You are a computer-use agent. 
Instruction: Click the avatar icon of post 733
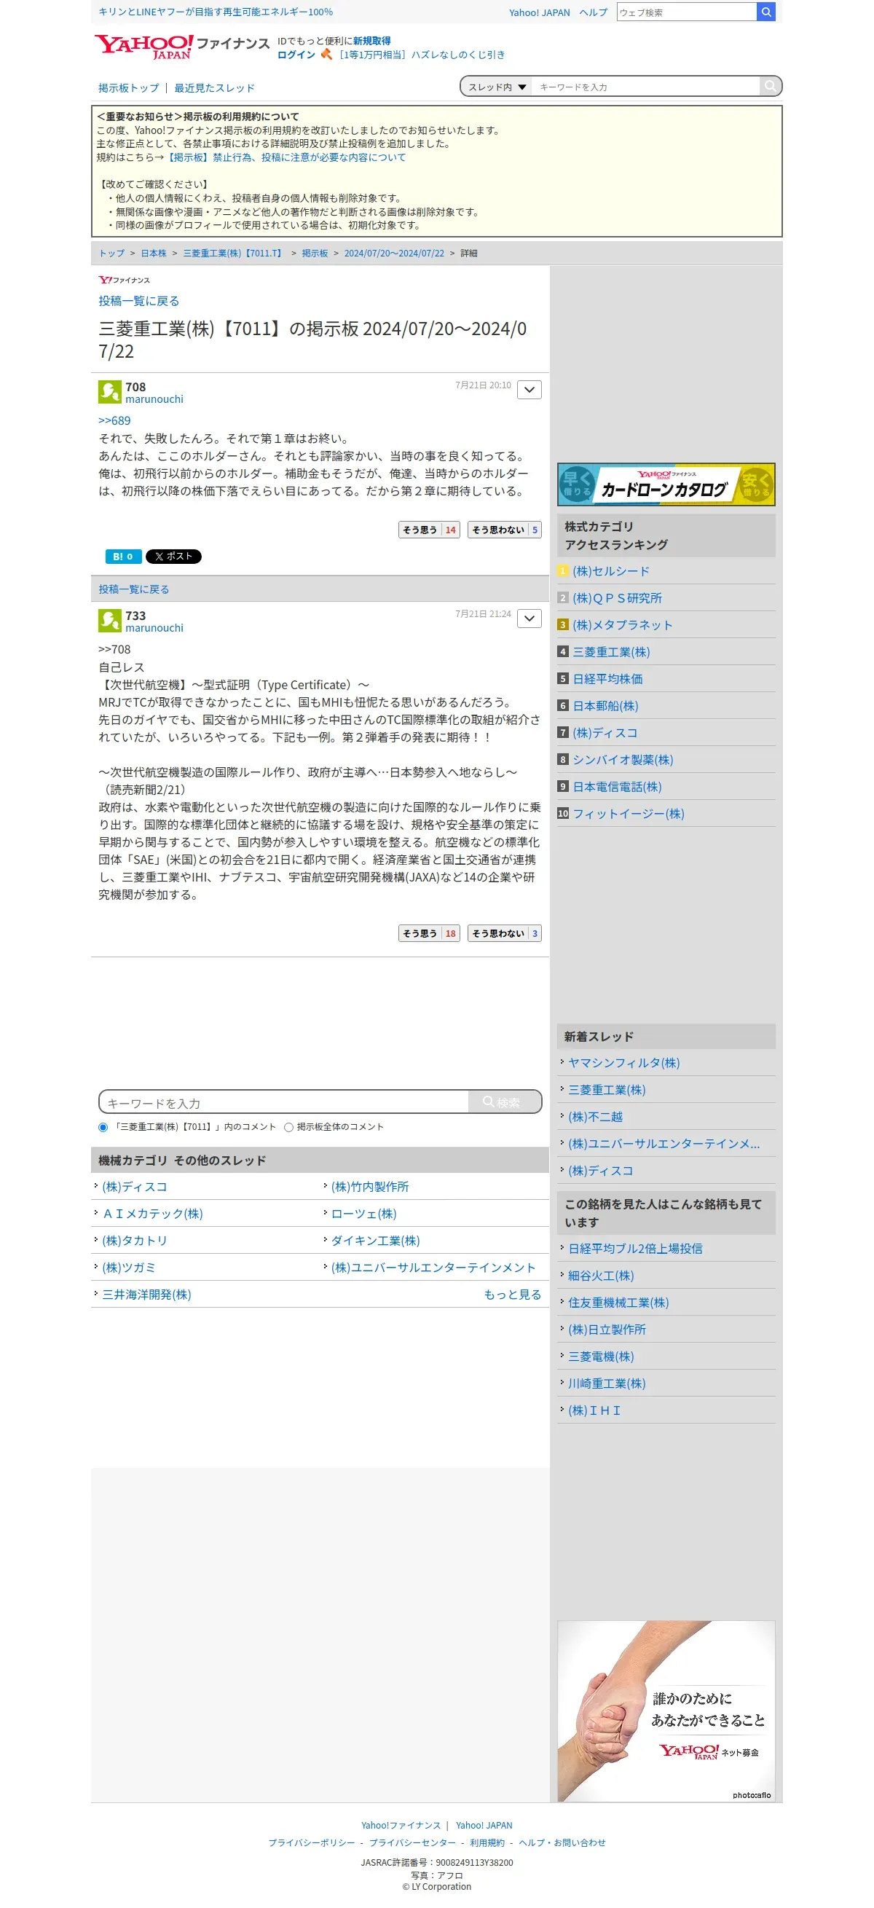(110, 621)
